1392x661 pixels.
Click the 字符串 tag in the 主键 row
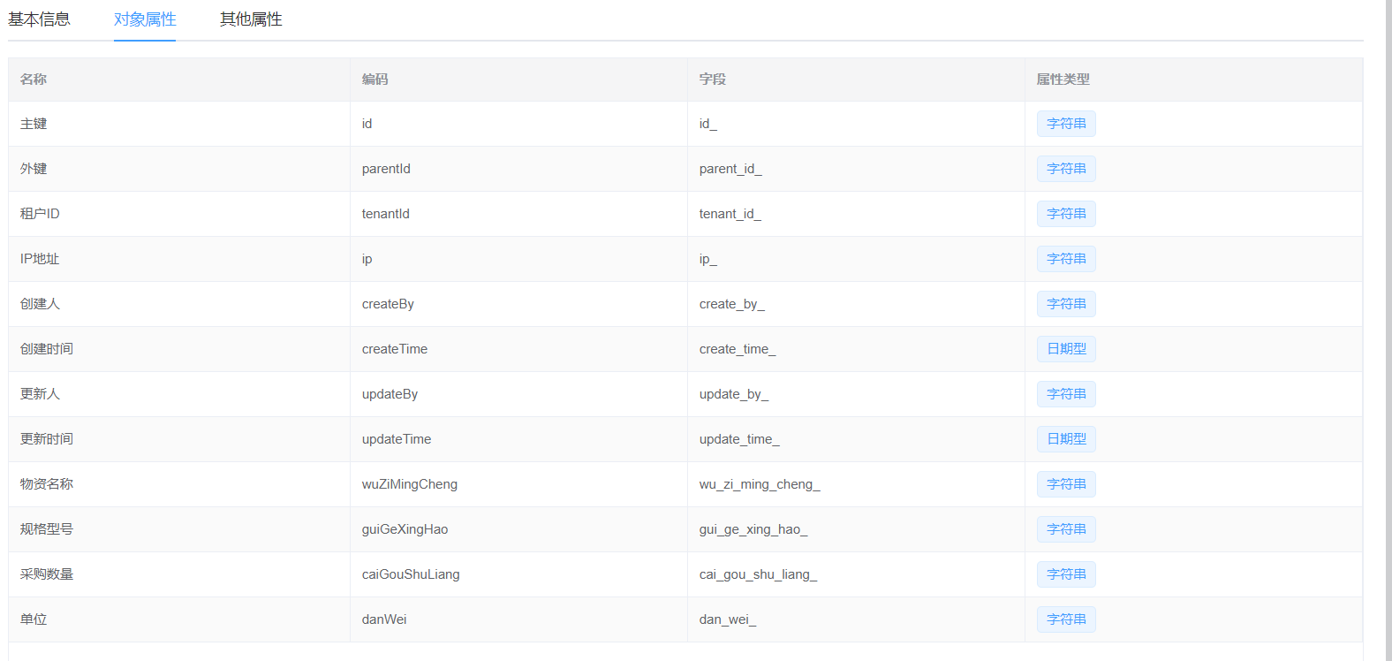point(1066,124)
